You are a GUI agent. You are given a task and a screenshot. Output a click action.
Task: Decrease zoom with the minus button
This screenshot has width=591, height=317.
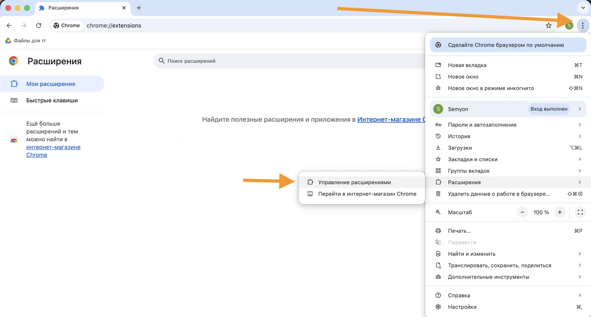click(x=522, y=212)
